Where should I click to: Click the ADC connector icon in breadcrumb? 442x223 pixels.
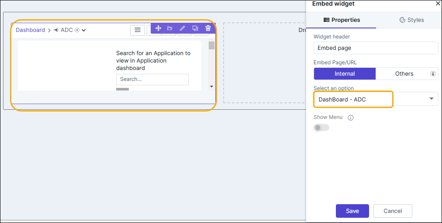point(56,30)
